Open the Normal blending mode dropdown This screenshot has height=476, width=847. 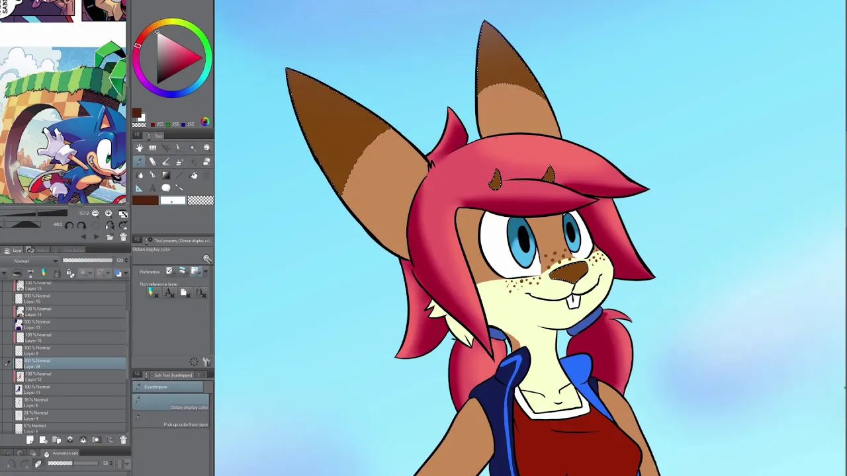click(x=29, y=261)
